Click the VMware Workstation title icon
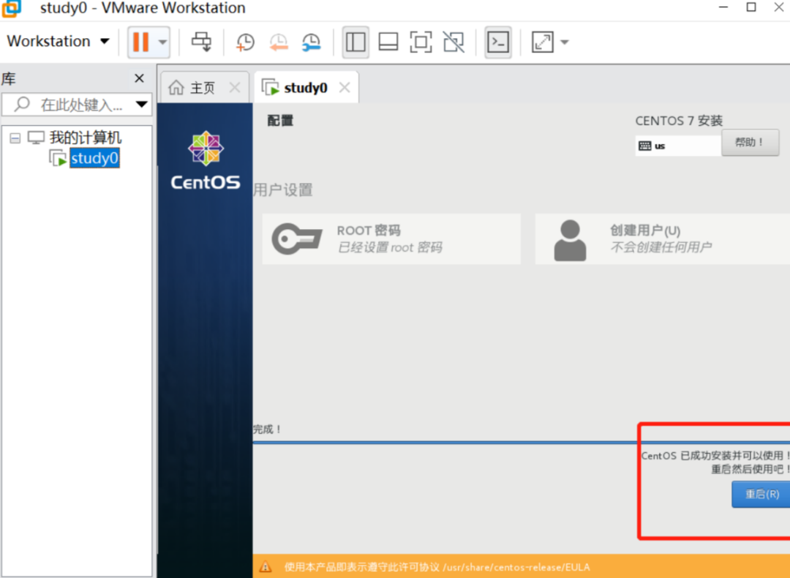This screenshot has width=790, height=578. pos(12,8)
